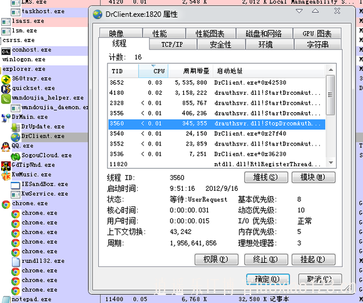Click the KwService.exe icon
Screen dimensions: 363x303
(16, 194)
